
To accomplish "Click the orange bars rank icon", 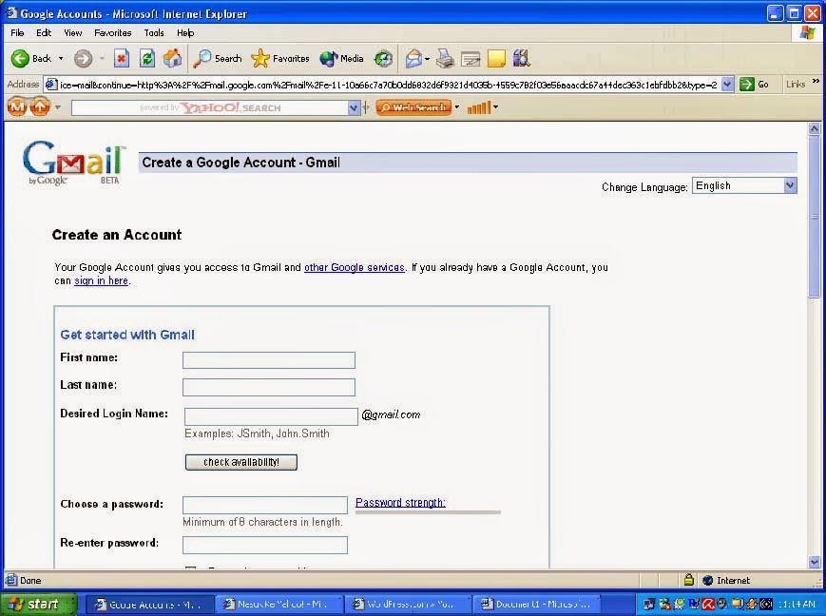I will coord(479,107).
